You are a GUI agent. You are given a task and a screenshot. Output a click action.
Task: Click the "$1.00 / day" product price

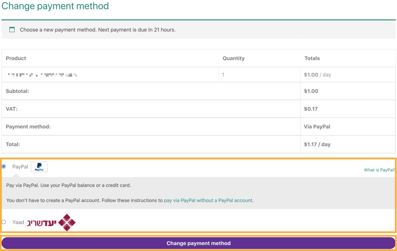coord(318,75)
